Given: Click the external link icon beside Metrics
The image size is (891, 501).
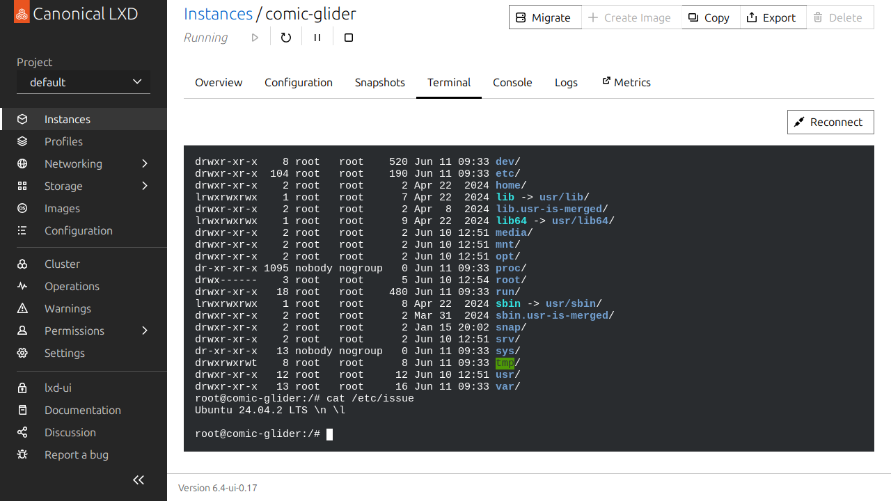Looking at the screenshot, I should (x=606, y=81).
